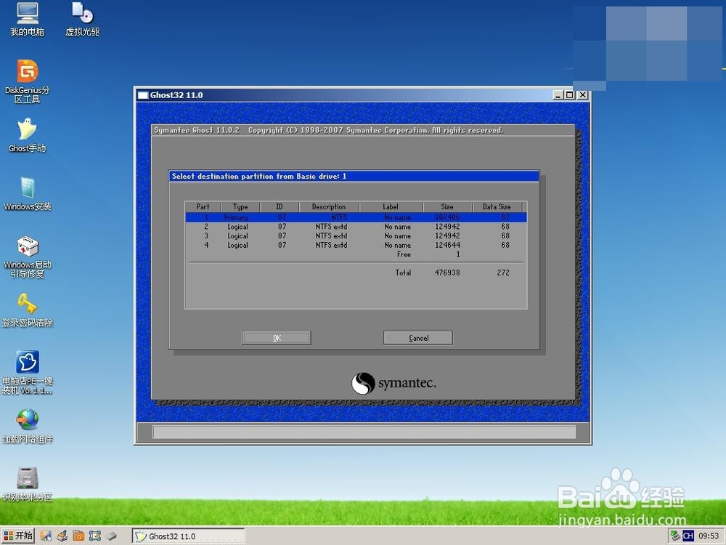Screen dimensions: 726x545
Task: Select partition 2 Logical row sized 124942
Action: (x=356, y=227)
